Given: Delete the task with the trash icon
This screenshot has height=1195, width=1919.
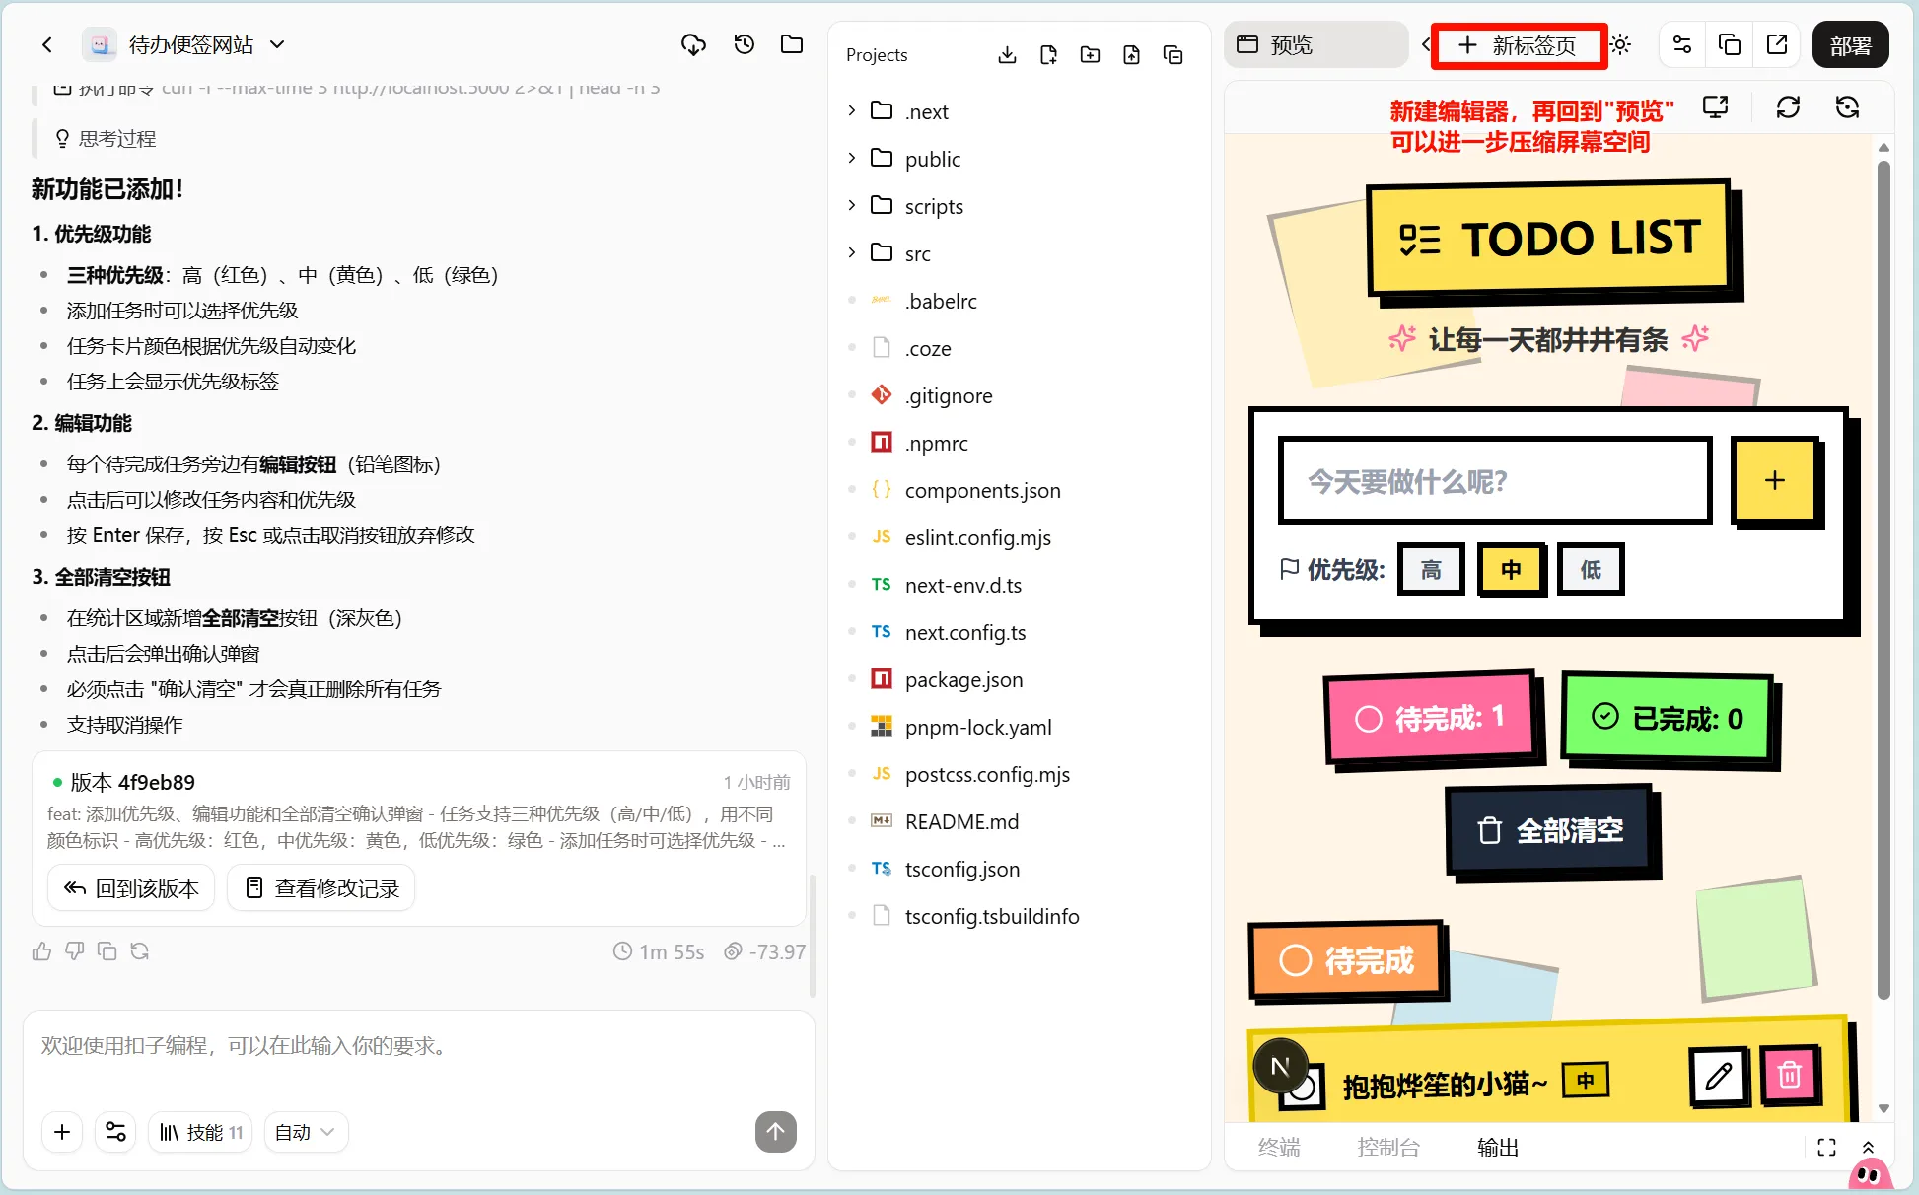Looking at the screenshot, I should (1790, 1075).
